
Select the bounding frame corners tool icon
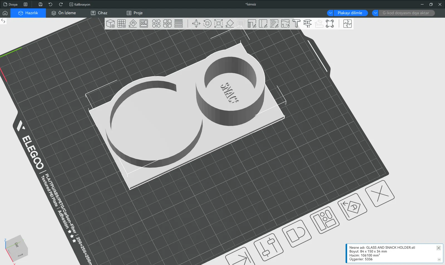[x=330, y=24]
